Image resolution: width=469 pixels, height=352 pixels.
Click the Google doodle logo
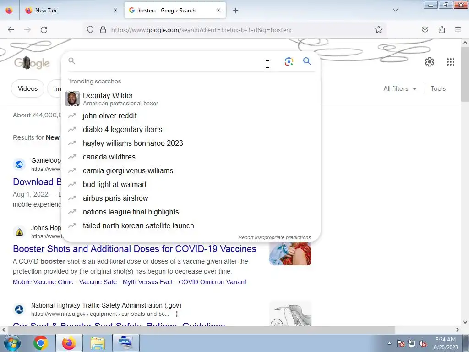[x=32, y=63]
